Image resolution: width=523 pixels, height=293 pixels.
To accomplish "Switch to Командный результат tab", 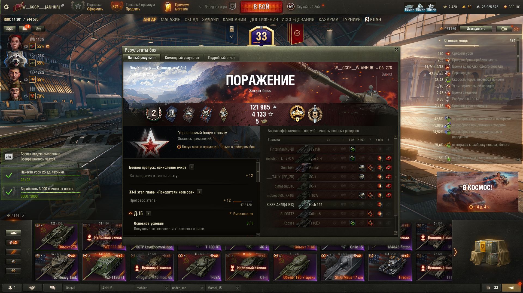I will pyautogui.click(x=182, y=58).
